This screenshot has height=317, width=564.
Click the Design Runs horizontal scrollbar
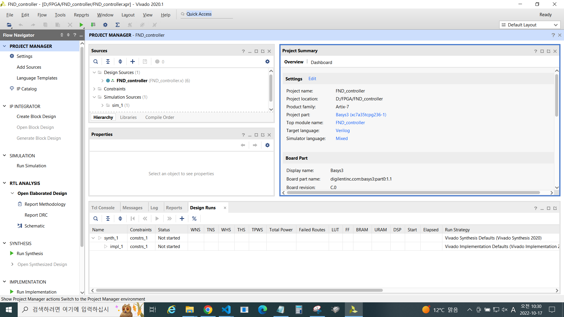pos(239,290)
